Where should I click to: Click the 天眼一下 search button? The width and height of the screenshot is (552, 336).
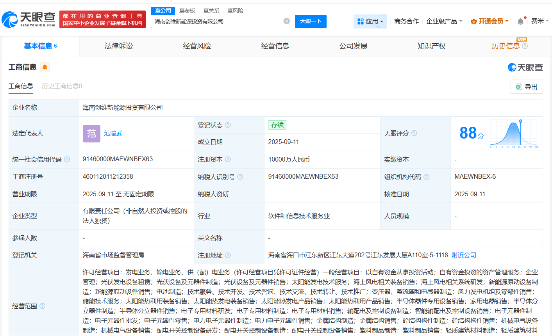point(311,21)
